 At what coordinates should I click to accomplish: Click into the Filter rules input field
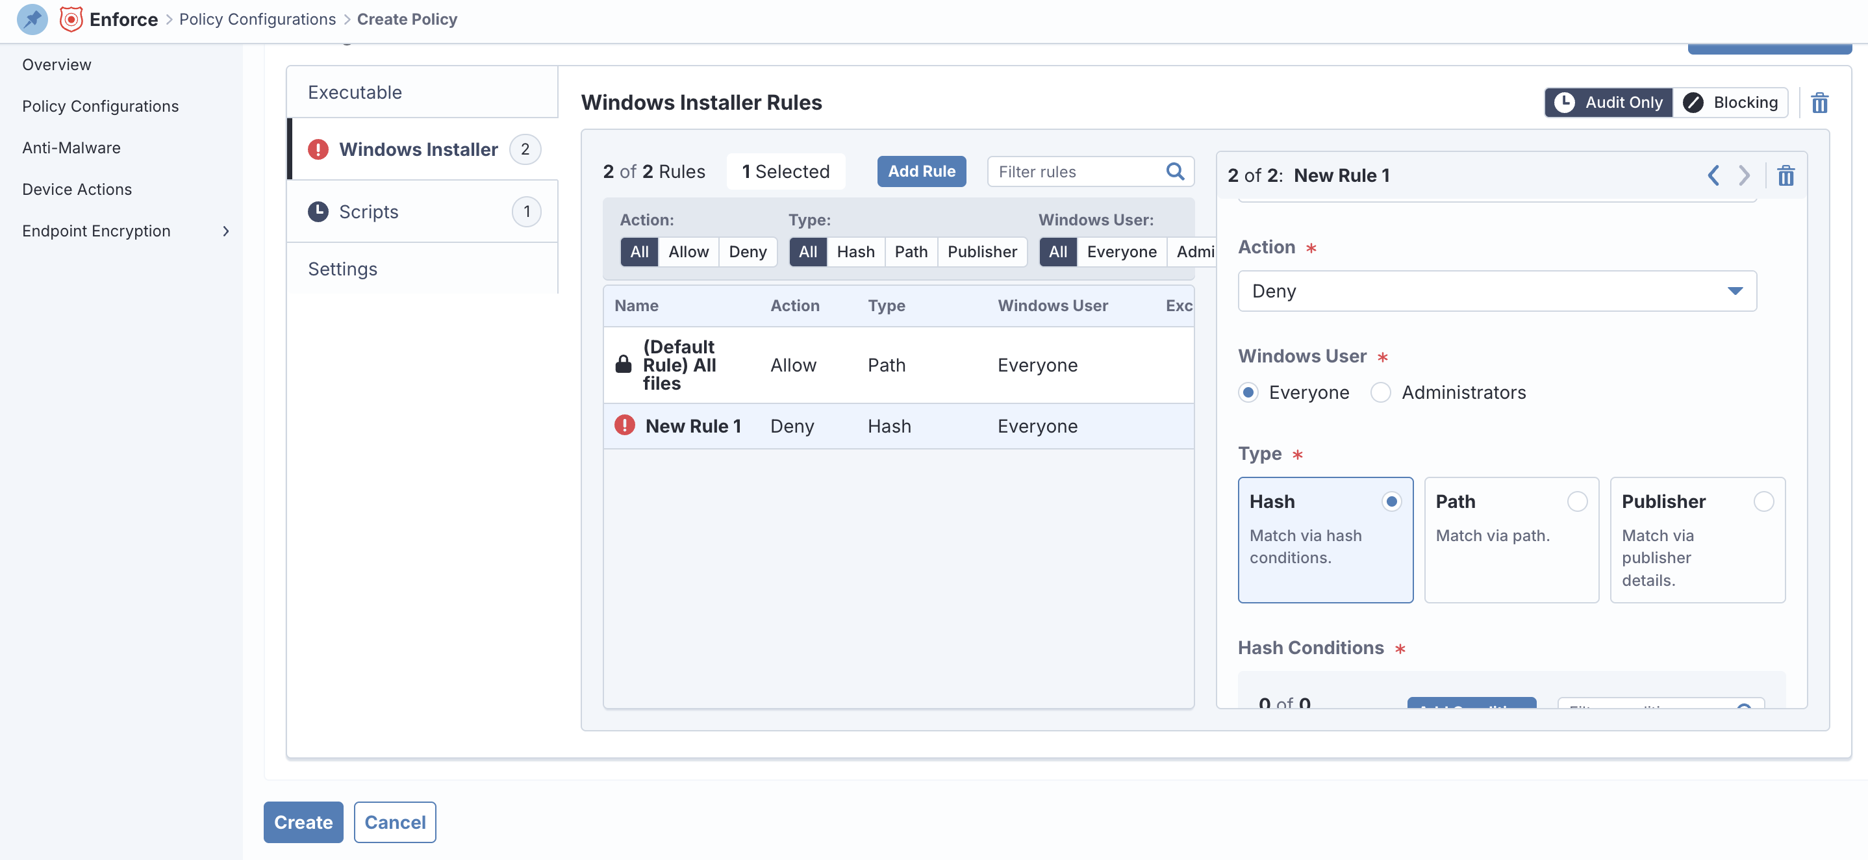coord(1077,172)
